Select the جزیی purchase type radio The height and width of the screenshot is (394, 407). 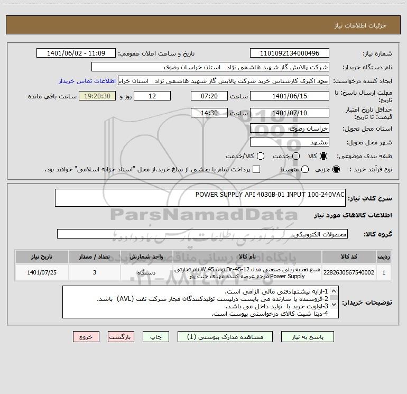[336, 170]
